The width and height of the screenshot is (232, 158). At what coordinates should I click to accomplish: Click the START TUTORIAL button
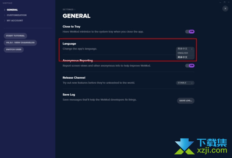tap(15, 36)
